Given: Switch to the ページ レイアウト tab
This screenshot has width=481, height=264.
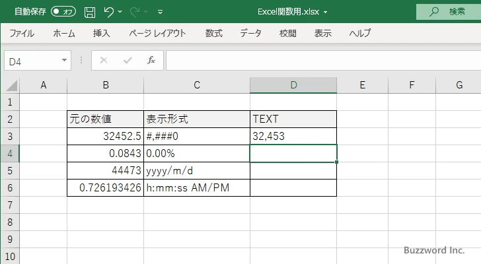Looking at the screenshot, I should click(x=157, y=33).
